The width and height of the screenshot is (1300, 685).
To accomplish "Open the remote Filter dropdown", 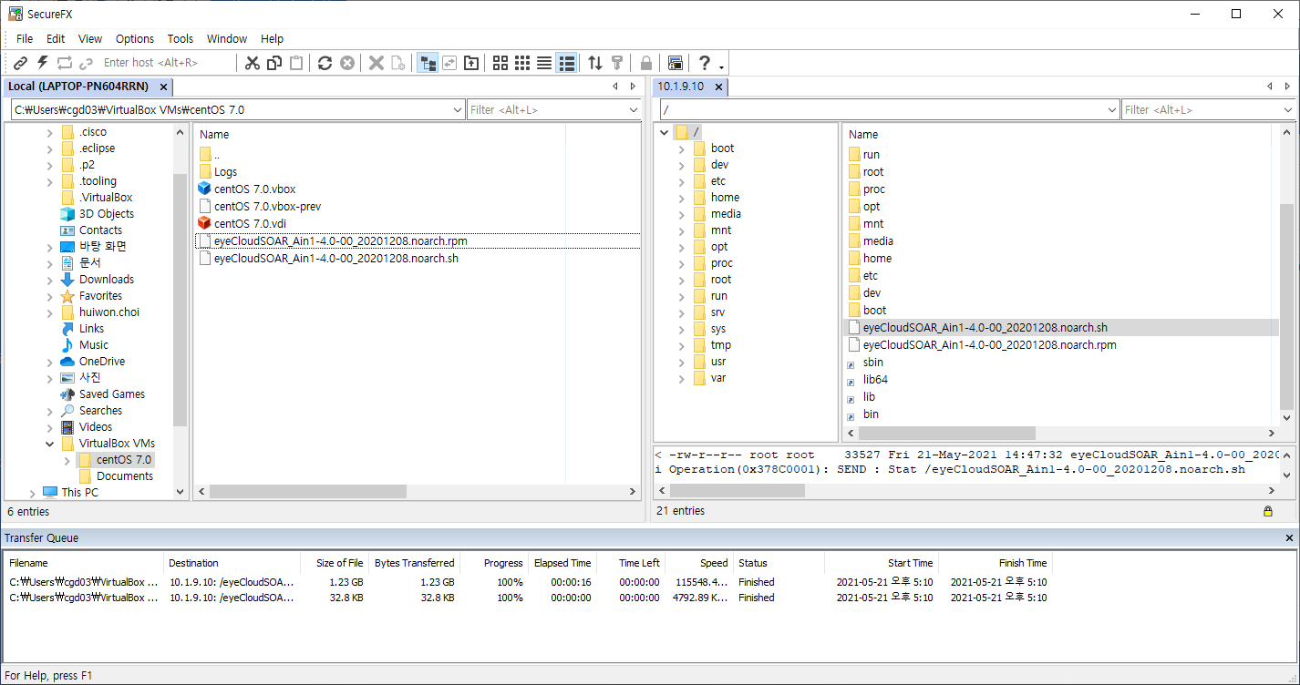I will tap(1287, 109).
